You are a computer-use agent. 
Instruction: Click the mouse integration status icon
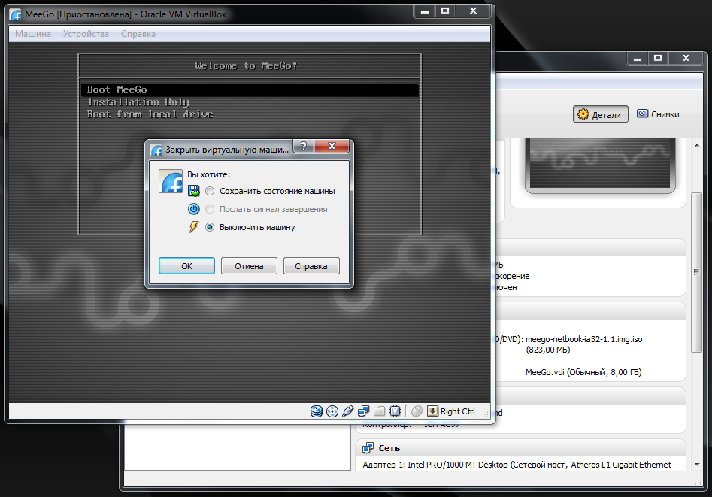[417, 411]
